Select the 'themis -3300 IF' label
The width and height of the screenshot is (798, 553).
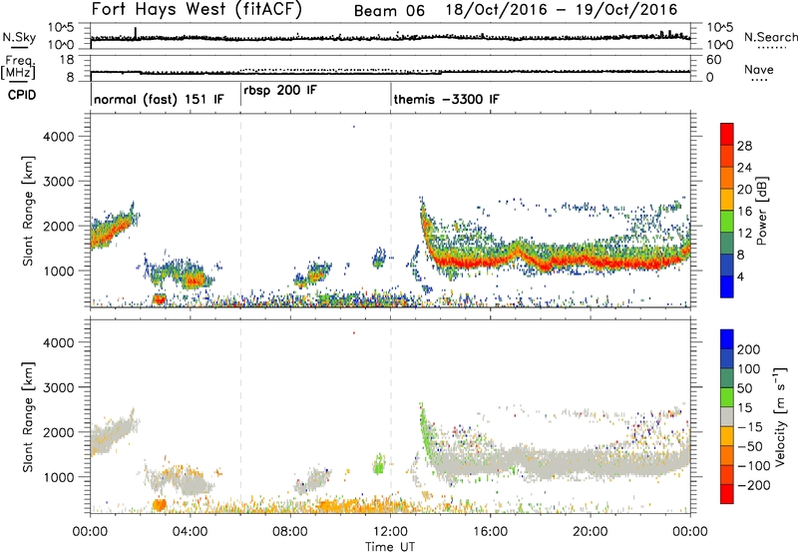point(446,99)
